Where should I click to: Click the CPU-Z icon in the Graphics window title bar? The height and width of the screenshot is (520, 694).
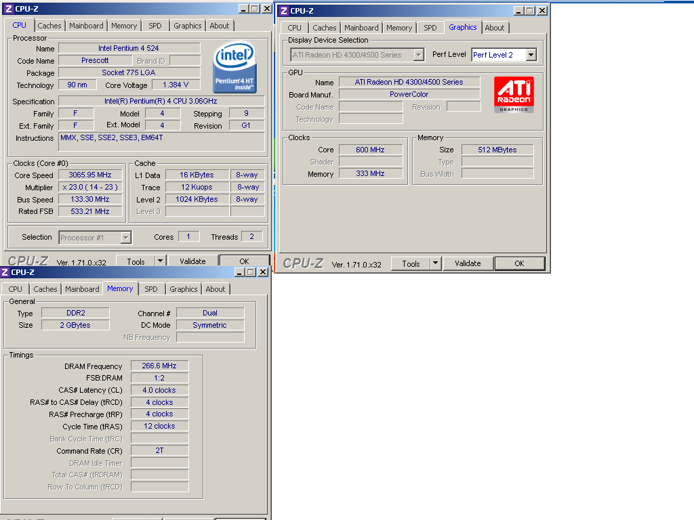click(284, 11)
